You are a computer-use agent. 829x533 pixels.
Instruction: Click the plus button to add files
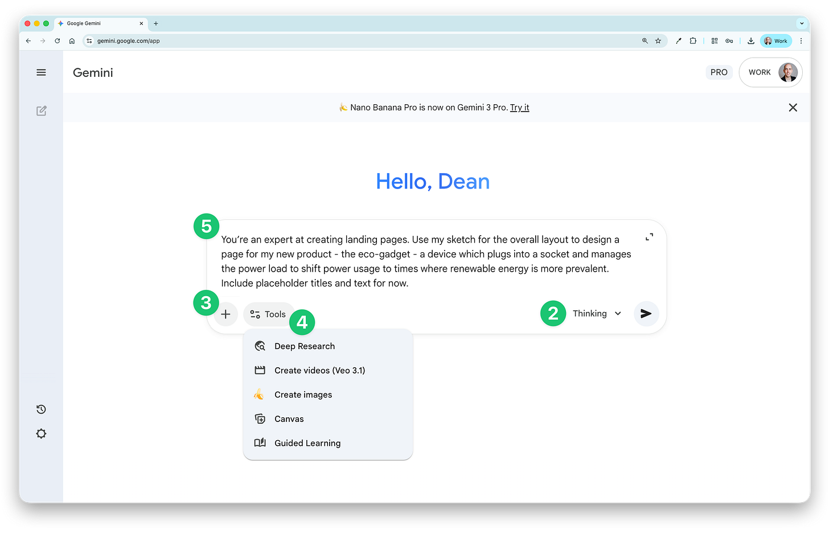click(x=225, y=314)
